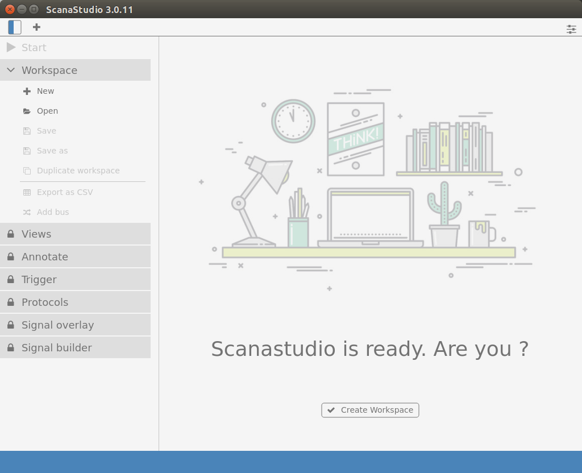
Task: Click the New plus icon
Action: point(27,92)
